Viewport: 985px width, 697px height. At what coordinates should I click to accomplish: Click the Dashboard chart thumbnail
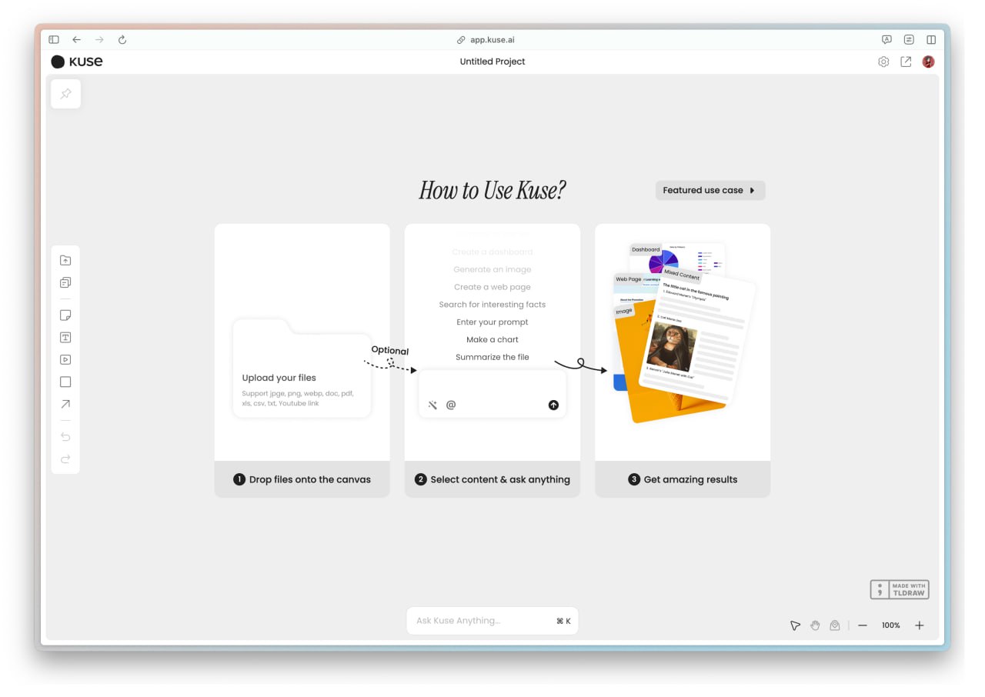click(678, 258)
